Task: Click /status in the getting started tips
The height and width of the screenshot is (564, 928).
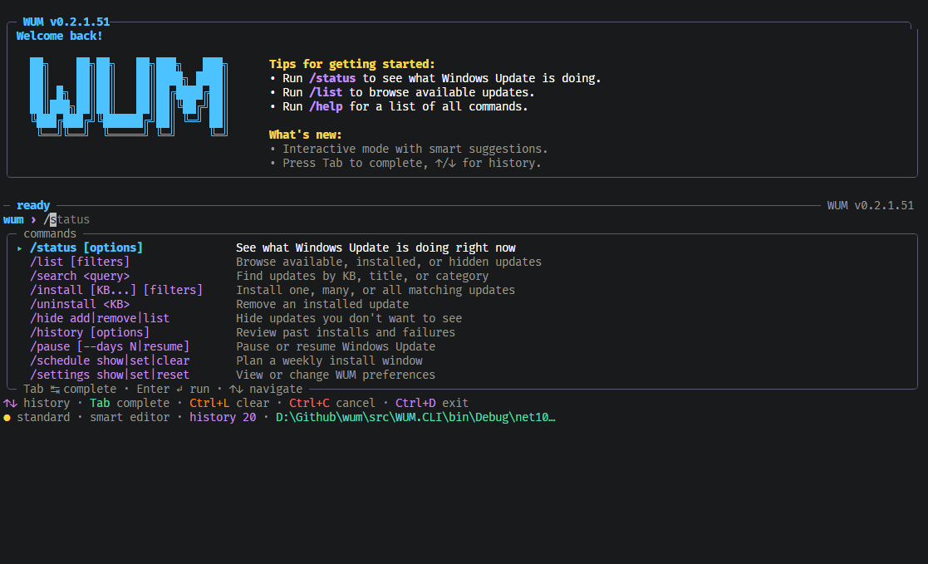Action: [x=332, y=78]
